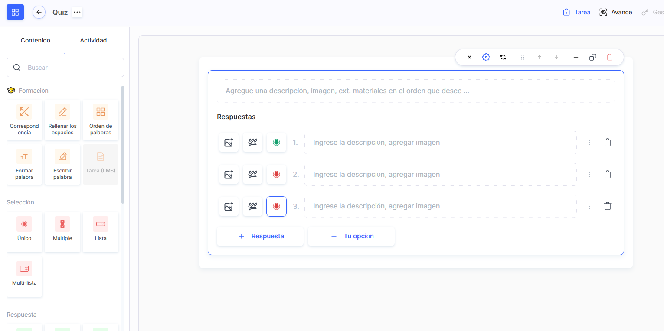Delete the block using red trash icon
This screenshot has width=664, height=331.
(x=610, y=57)
